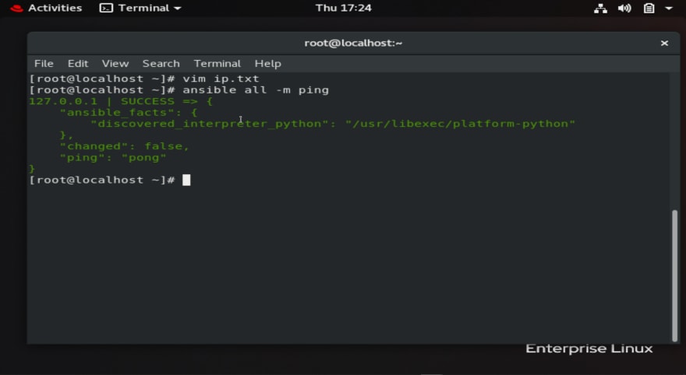Click the "ansible_facts" output line

[x=129, y=113]
